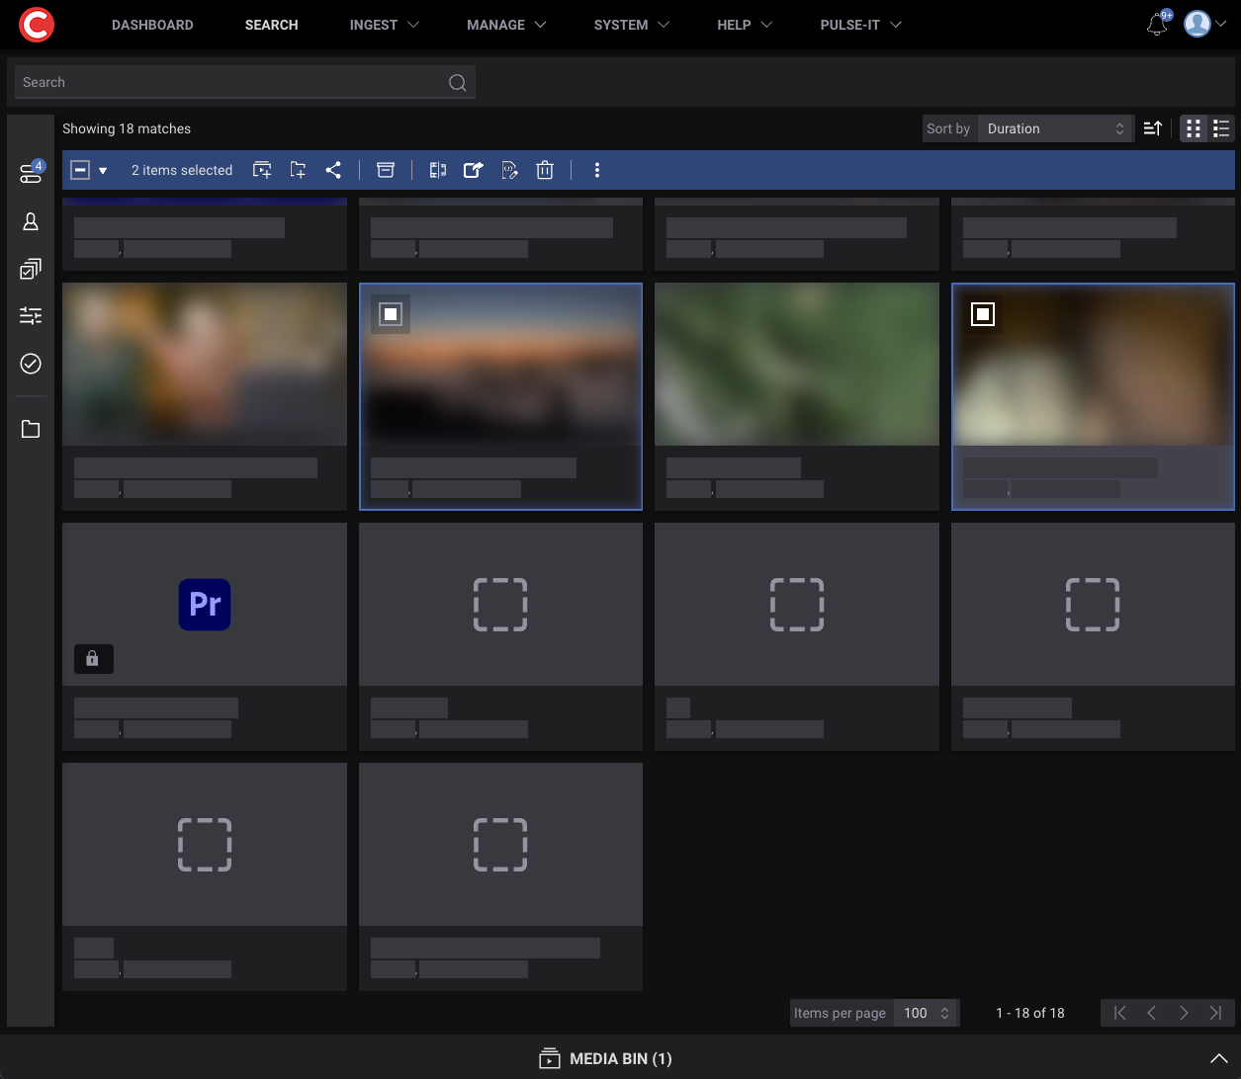Go to the DASHBOARD tab
The width and height of the screenshot is (1241, 1079).
(x=152, y=25)
